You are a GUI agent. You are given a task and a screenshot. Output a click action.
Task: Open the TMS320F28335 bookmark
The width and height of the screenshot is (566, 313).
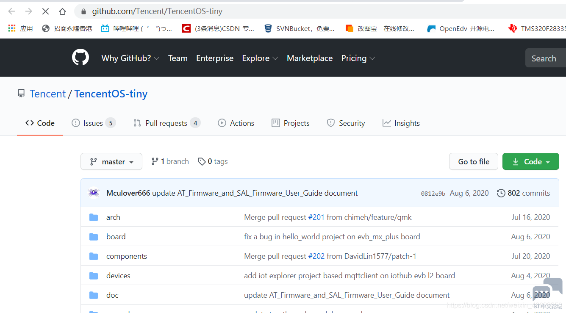point(537,28)
